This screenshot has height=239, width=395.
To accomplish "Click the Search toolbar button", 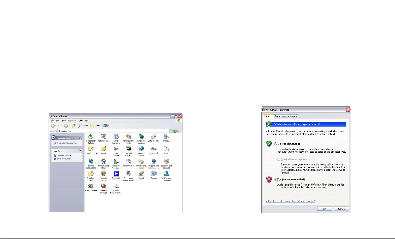I will click(x=83, y=126).
